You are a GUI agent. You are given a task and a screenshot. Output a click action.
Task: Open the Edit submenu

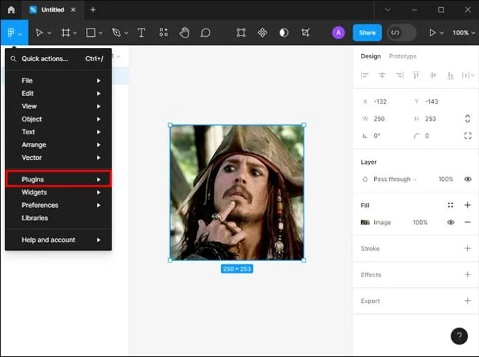pyautogui.click(x=58, y=94)
